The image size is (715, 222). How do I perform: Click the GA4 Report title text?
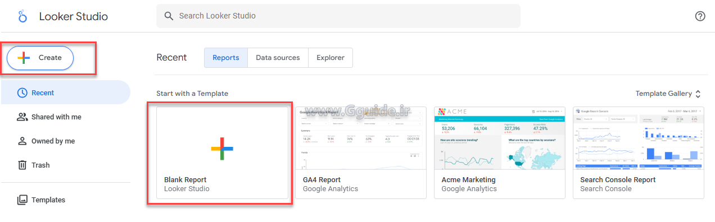(x=322, y=180)
